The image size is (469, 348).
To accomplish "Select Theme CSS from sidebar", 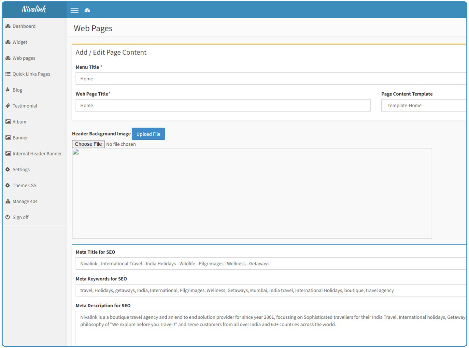I will coord(24,185).
